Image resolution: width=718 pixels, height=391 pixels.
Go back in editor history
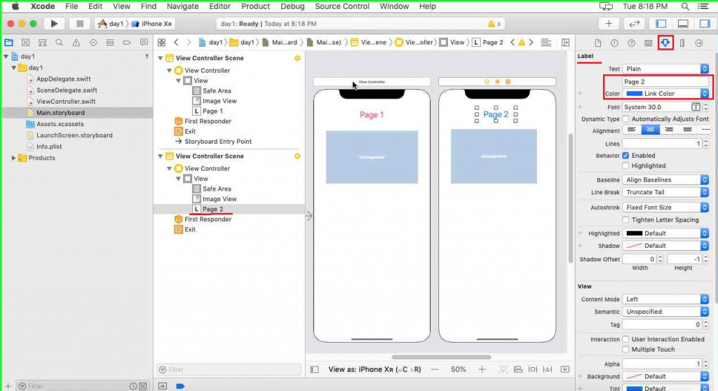click(x=176, y=43)
